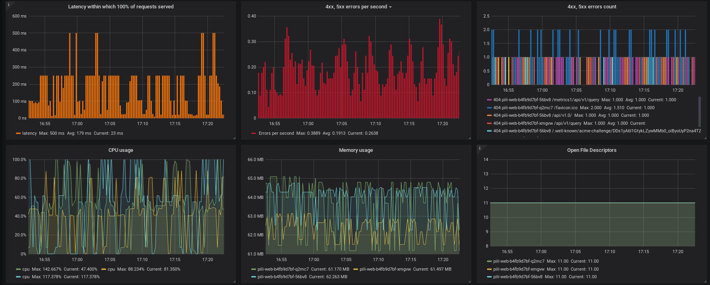Image resolution: width=710 pixels, height=285 pixels.
Task: Click the resize handle of the Memory usage panel
Action: [469, 281]
